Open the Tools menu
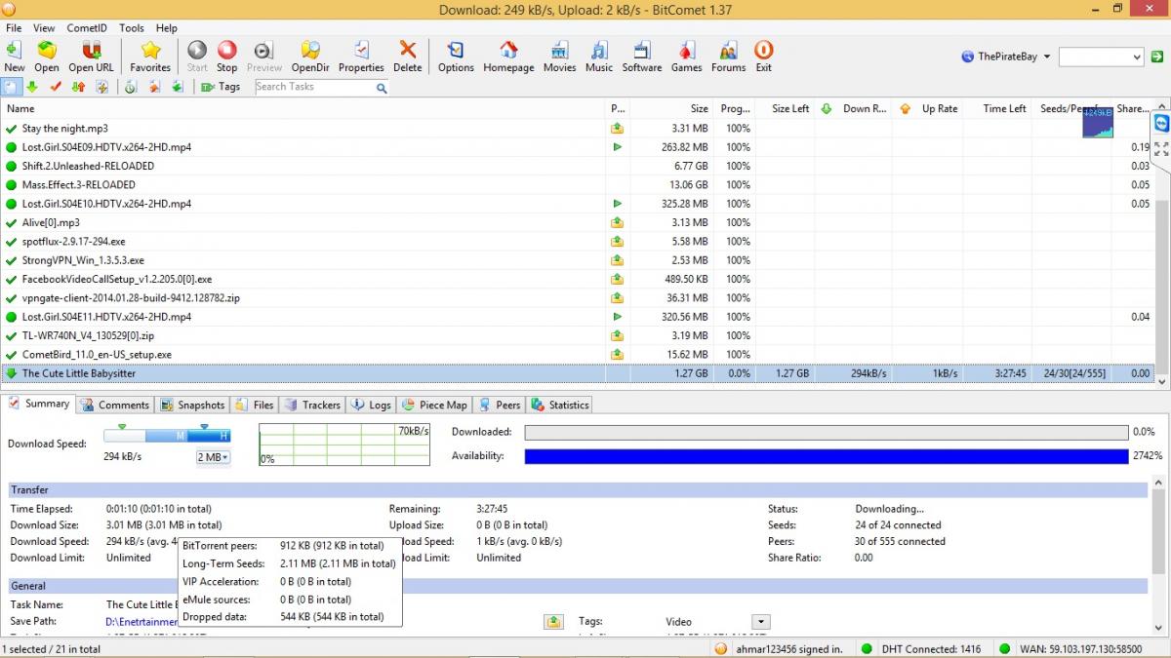 132,28
